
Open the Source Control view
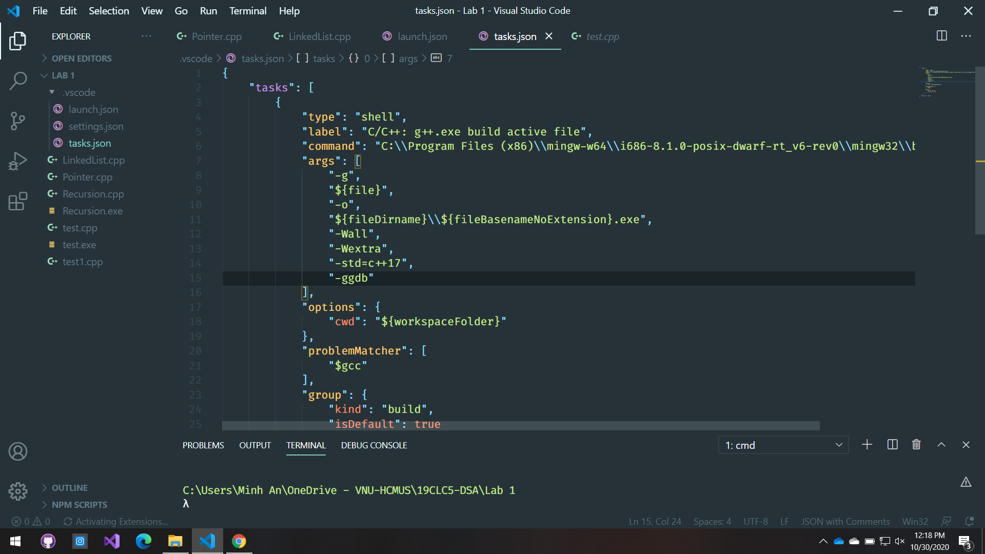tap(18, 121)
